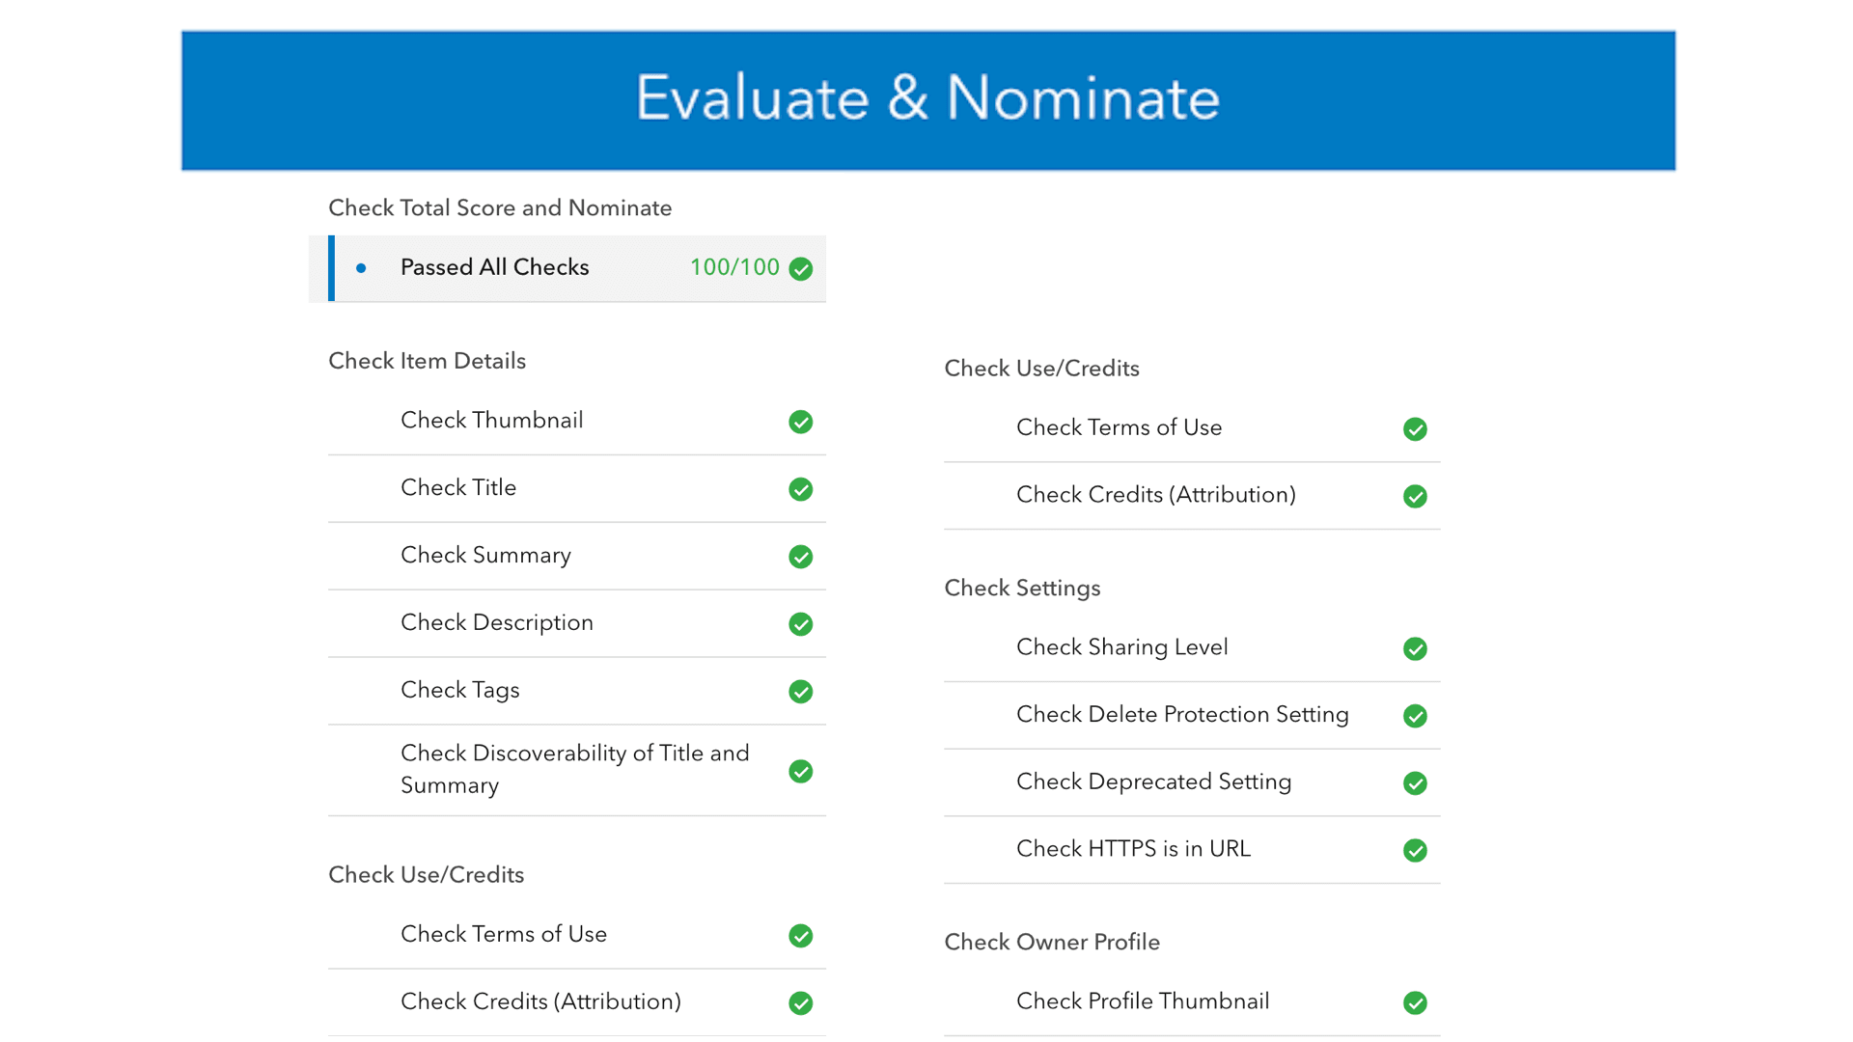Image resolution: width=1853 pixels, height=1042 pixels.
Task: Click the 100/100 score indicator
Action: (733, 267)
